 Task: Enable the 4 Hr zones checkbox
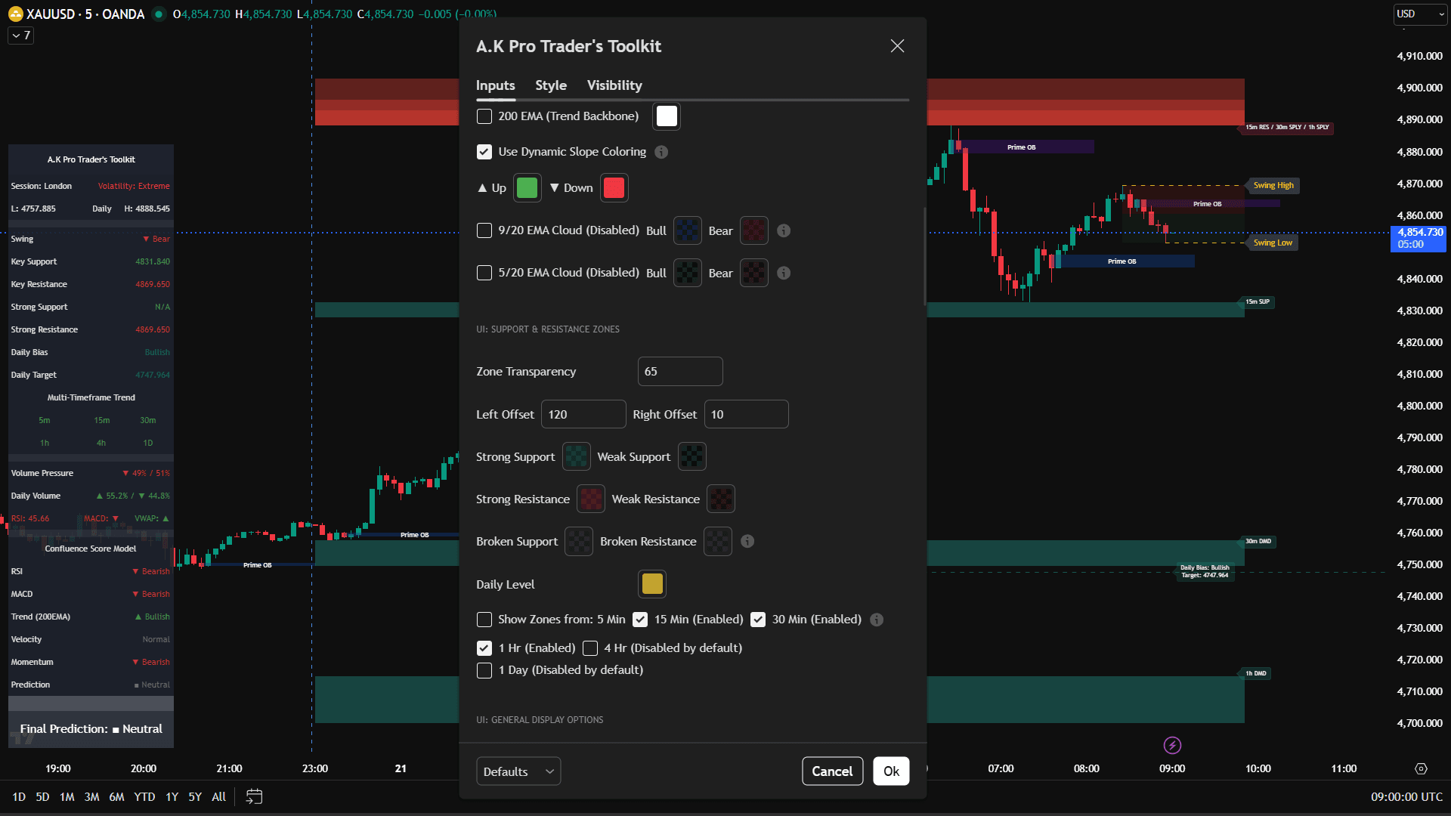(590, 648)
